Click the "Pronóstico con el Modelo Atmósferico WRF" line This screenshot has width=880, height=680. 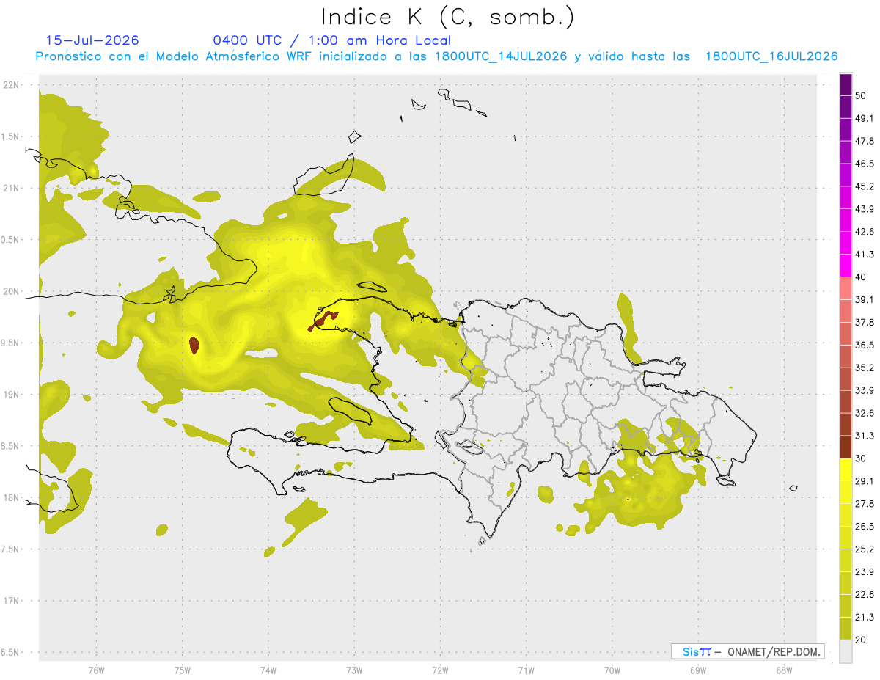point(436,56)
